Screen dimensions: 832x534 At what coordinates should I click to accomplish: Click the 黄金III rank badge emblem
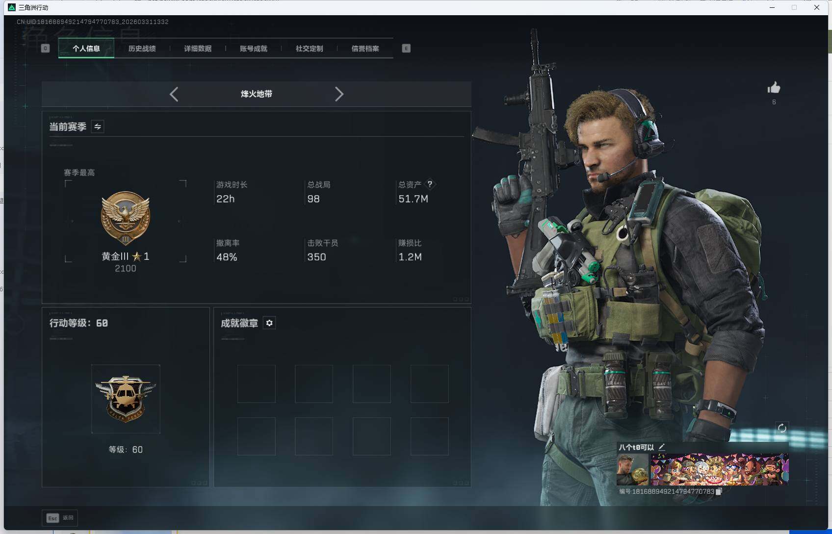(x=126, y=218)
